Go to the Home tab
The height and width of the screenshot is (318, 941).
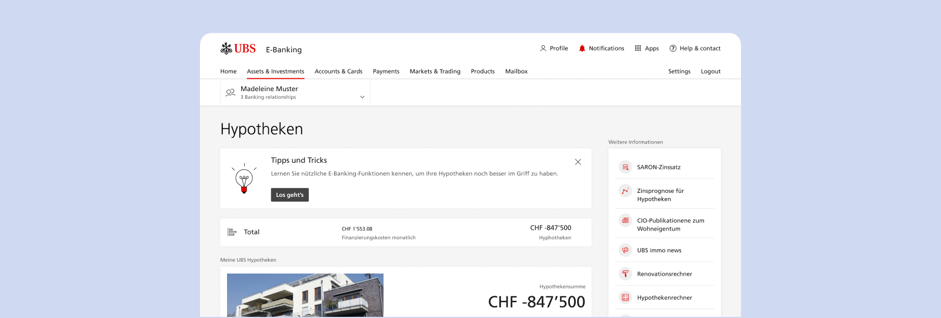click(228, 71)
